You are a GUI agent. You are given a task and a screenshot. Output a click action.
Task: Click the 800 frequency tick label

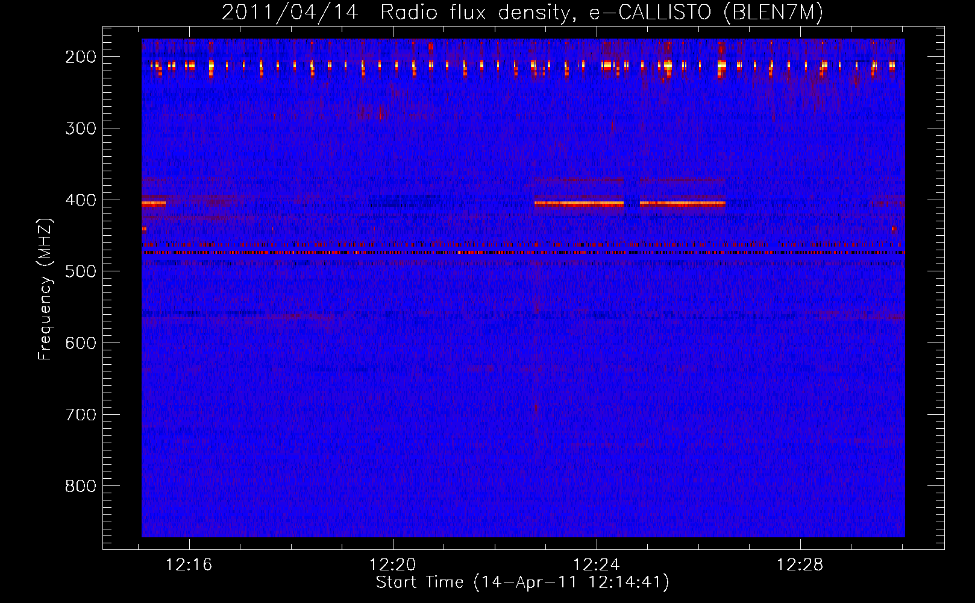pyautogui.click(x=81, y=486)
